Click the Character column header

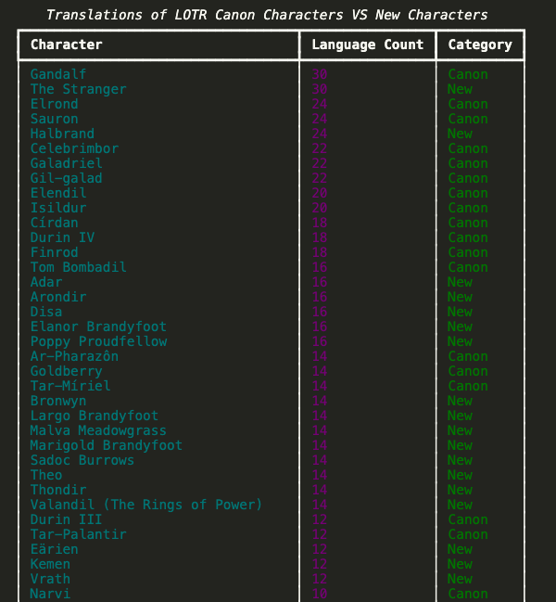(67, 45)
